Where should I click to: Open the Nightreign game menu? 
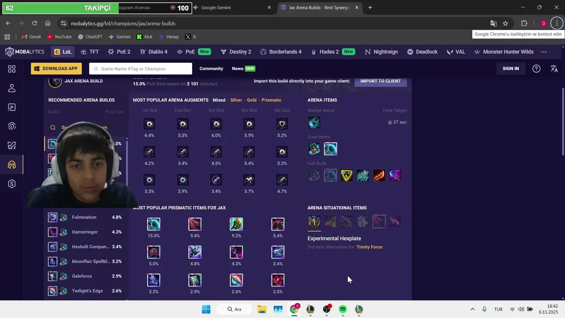click(381, 52)
